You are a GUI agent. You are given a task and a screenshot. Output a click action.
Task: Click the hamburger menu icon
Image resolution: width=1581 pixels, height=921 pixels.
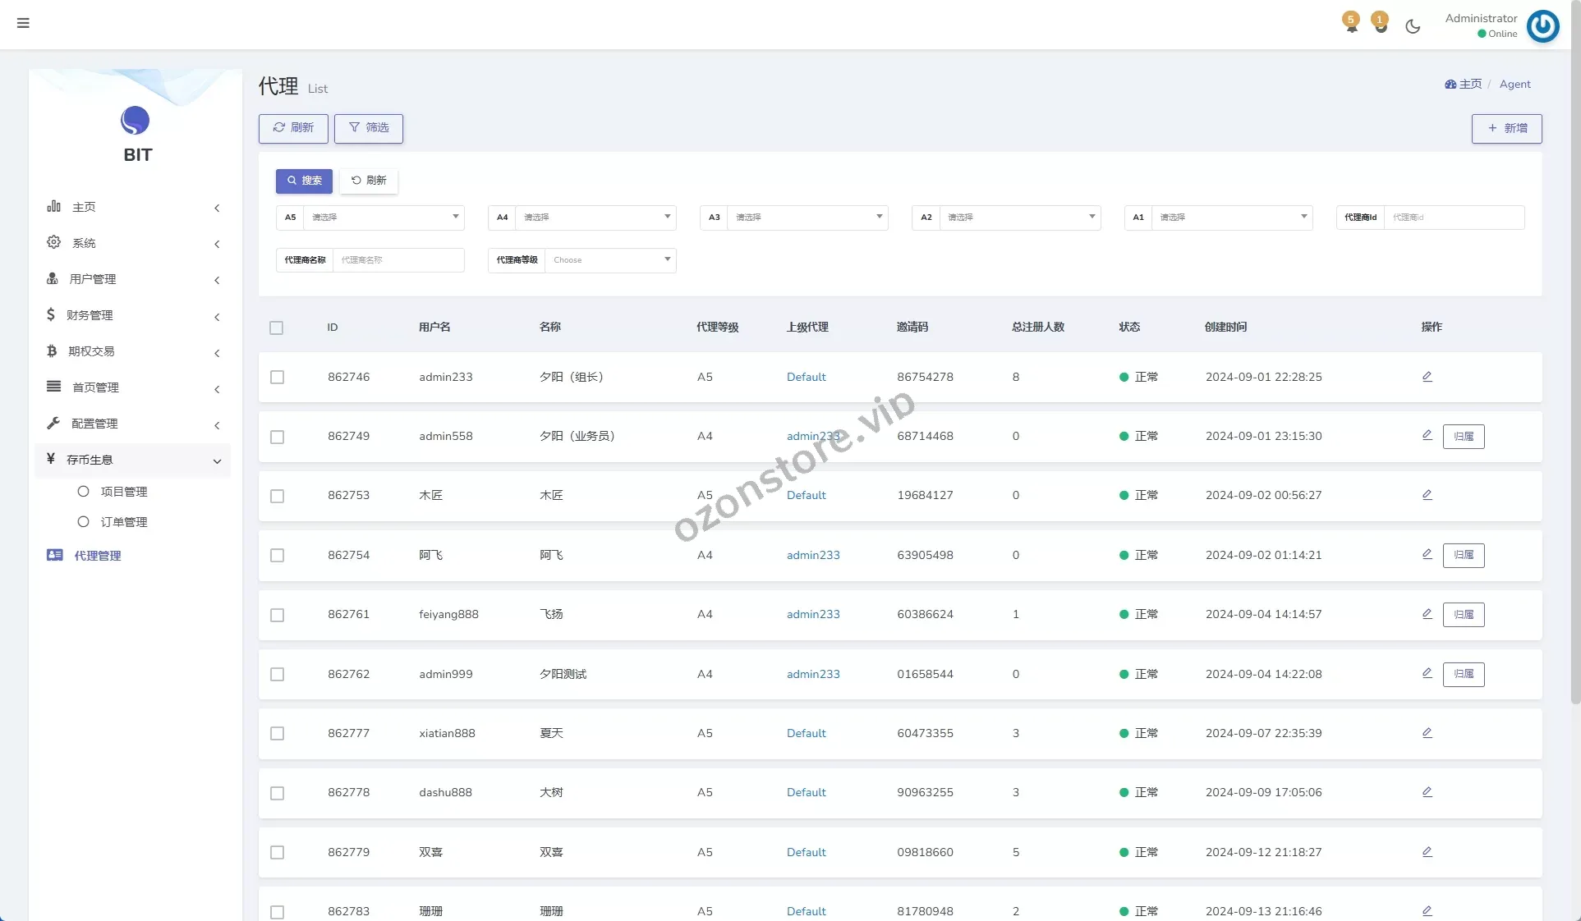tap(23, 23)
